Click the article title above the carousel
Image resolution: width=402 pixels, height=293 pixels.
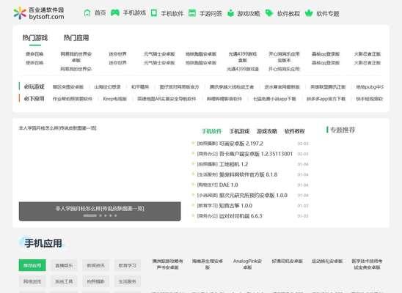coord(58,128)
